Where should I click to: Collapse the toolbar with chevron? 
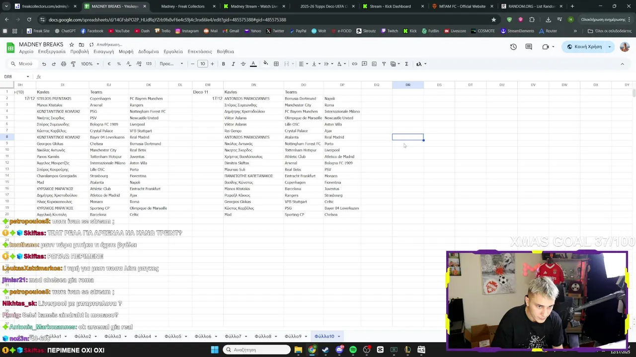tap(622, 64)
